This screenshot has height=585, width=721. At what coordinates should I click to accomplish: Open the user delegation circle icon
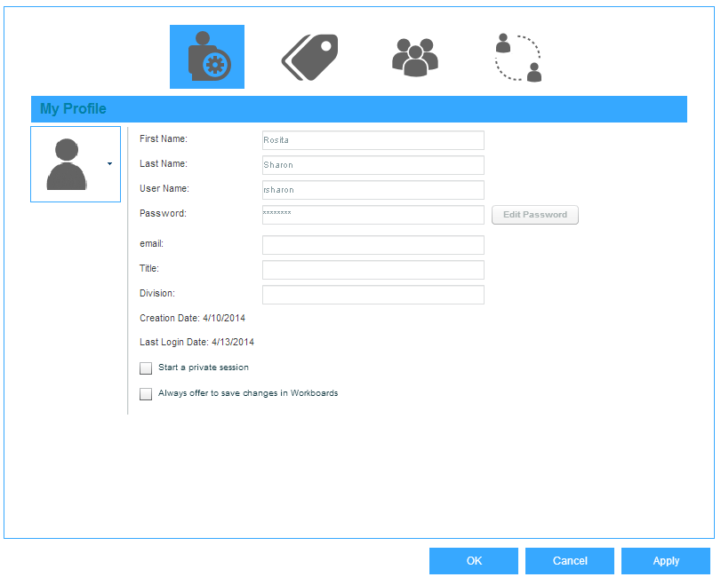[x=517, y=58]
